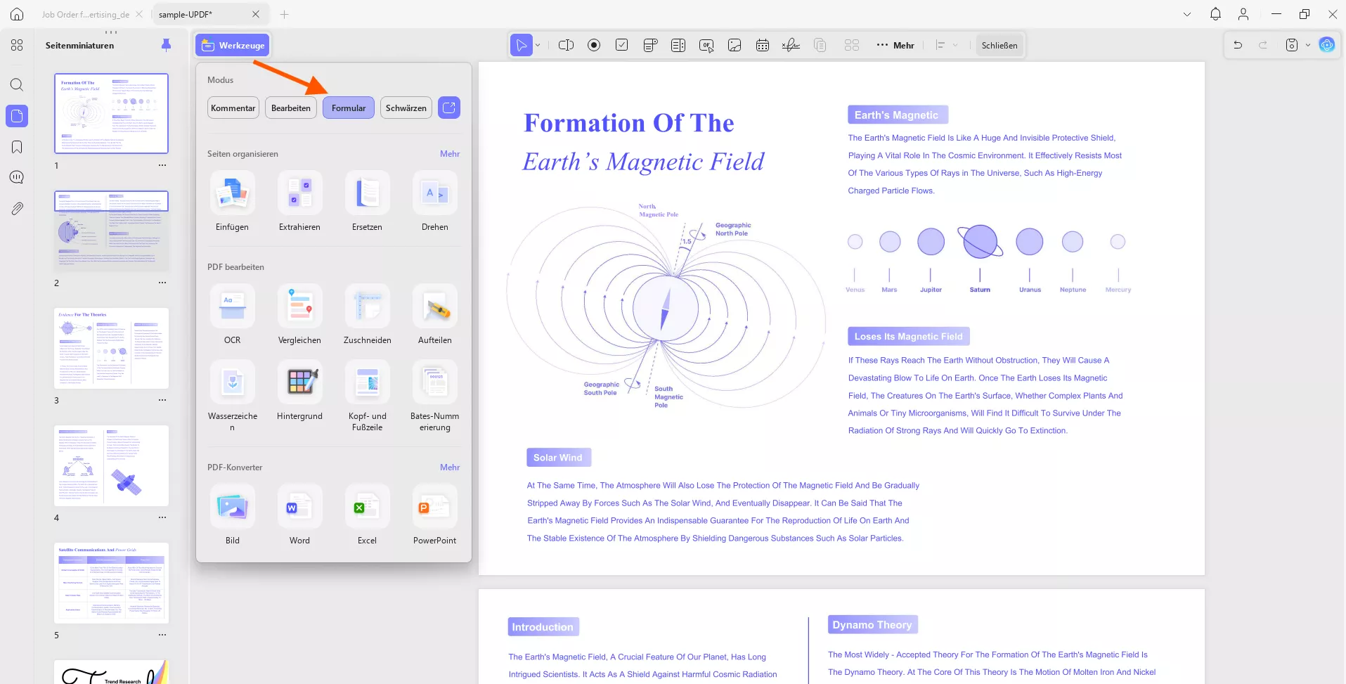This screenshot has width=1346, height=684.
Task: Switch to the Formular mode
Action: coord(349,108)
